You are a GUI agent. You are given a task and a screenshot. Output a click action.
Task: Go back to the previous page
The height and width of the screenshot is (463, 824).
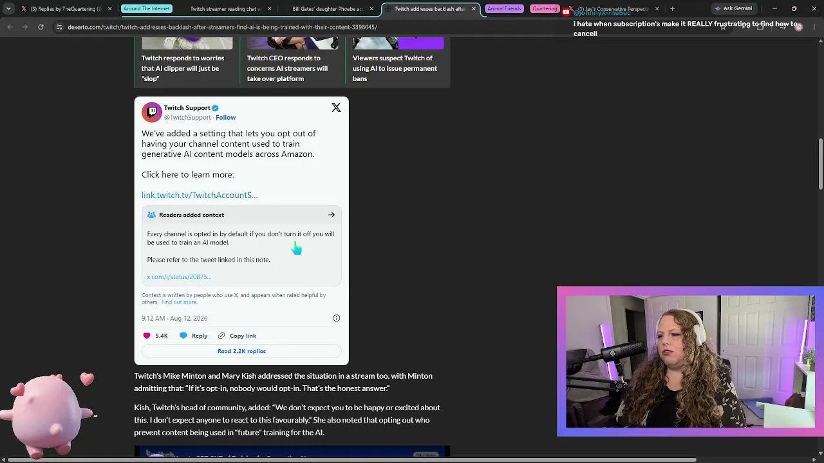(x=10, y=27)
